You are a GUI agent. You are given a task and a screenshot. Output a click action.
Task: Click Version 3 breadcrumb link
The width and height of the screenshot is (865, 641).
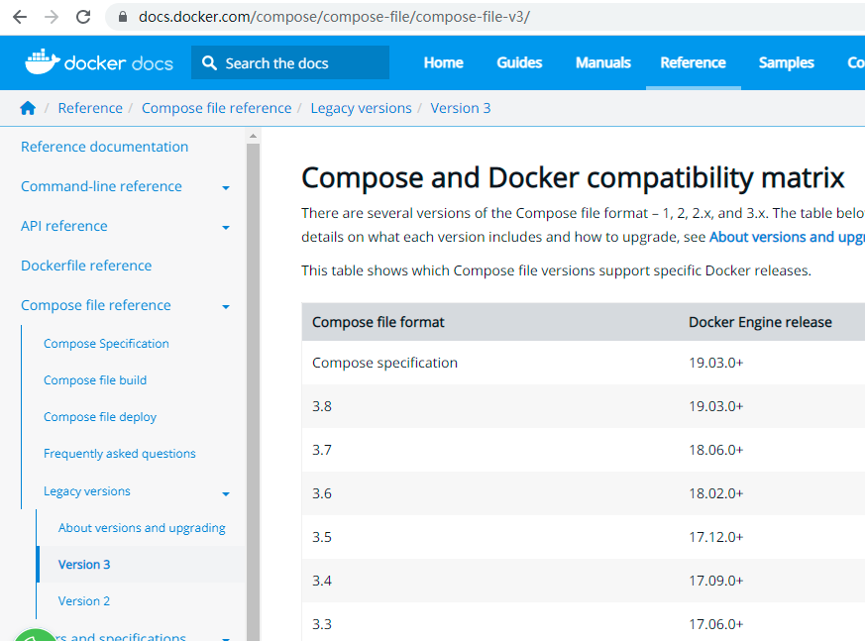[461, 108]
